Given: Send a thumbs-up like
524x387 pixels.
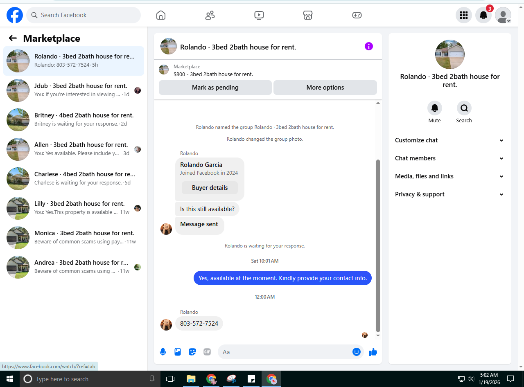Looking at the screenshot, I should [x=373, y=352].
